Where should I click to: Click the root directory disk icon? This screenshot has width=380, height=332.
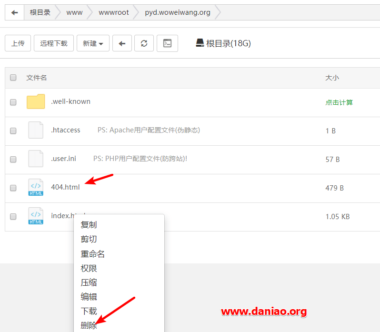pyautogui.click(x=200, y=43)
